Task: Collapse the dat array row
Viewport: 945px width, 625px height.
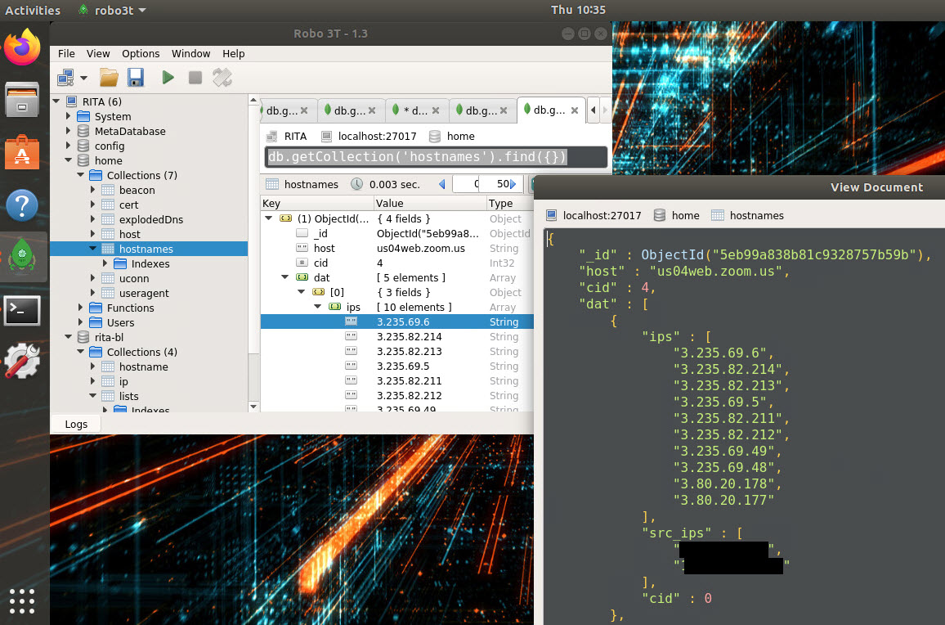Action: (x=285, y=277)
